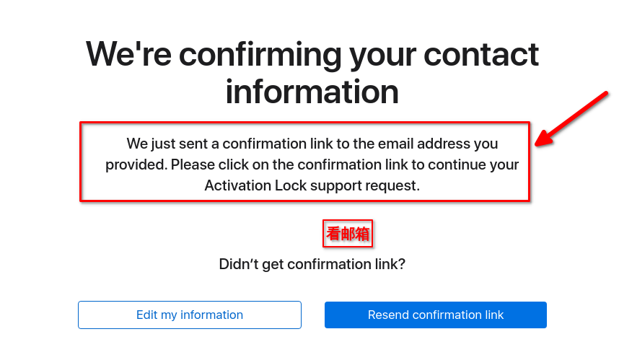Click the word "provided." in the message
The image size is (619, 355).
coord(136,165)
